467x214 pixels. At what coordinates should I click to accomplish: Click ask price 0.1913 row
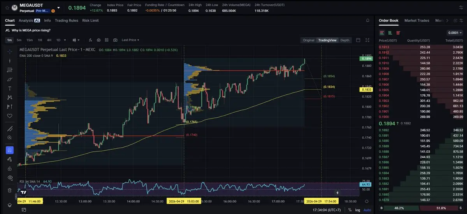pos(421,47)
